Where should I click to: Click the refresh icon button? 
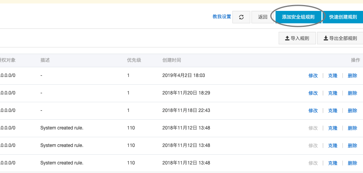(x=241, y=17)
